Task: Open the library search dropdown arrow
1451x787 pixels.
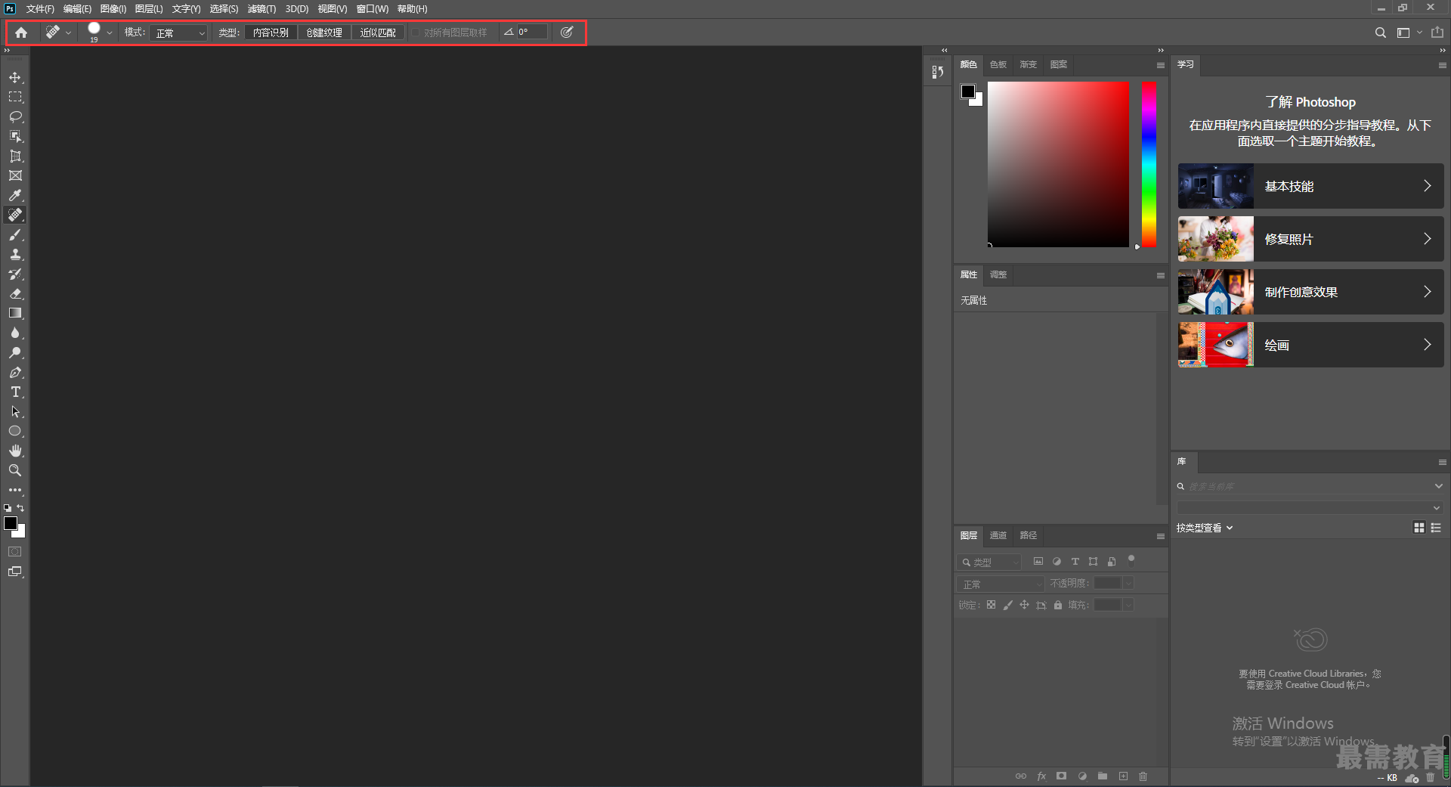Action: (1438, 486)
